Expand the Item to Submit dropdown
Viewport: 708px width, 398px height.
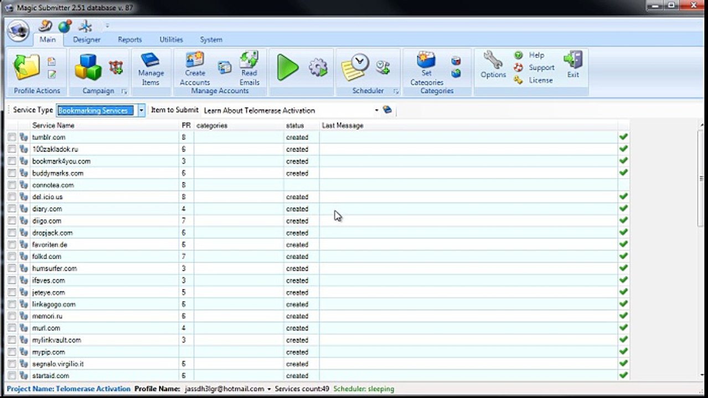[376, 111]
